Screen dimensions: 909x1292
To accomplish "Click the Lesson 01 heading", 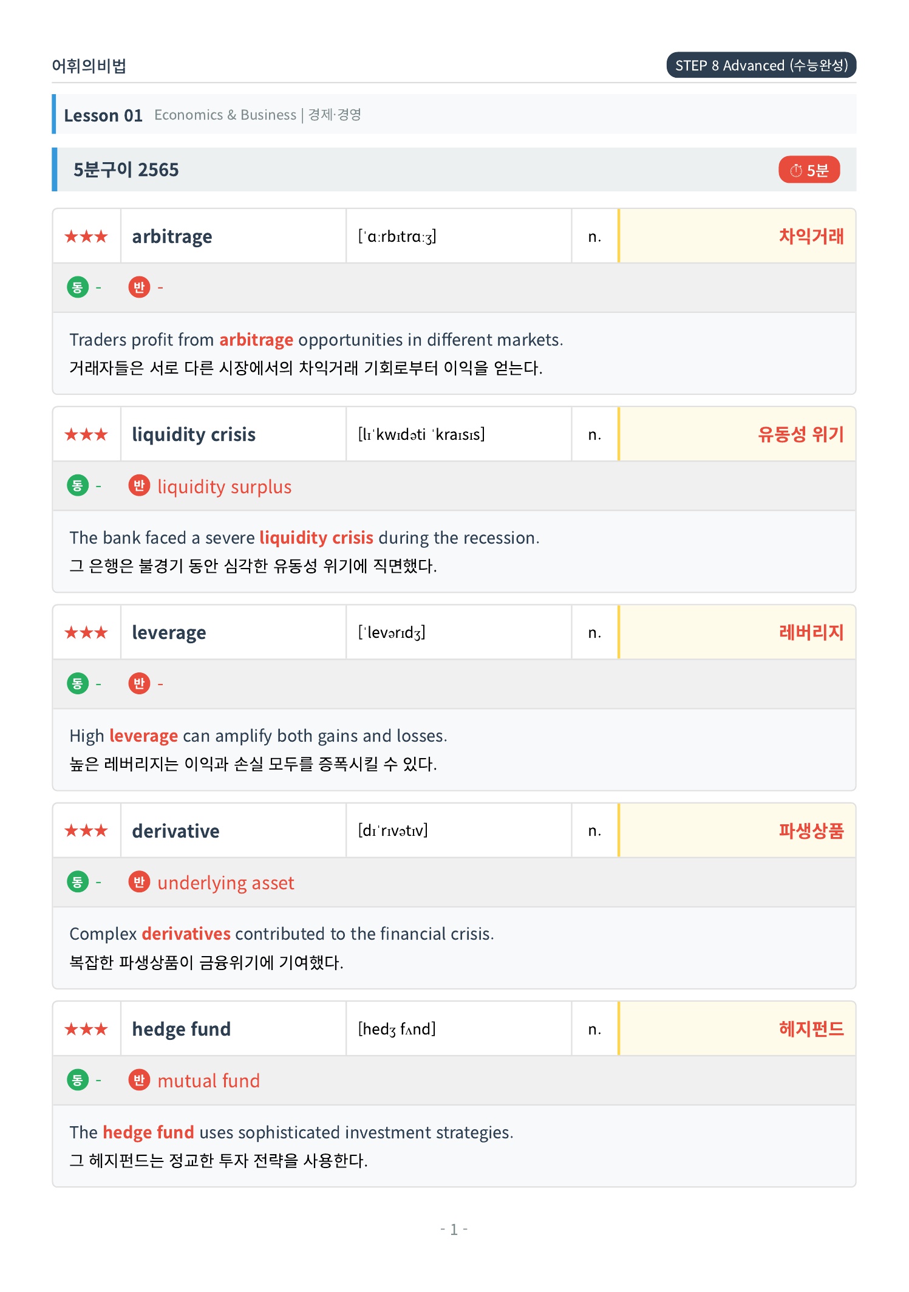I will pyautogui.click(x=103, y=115).
